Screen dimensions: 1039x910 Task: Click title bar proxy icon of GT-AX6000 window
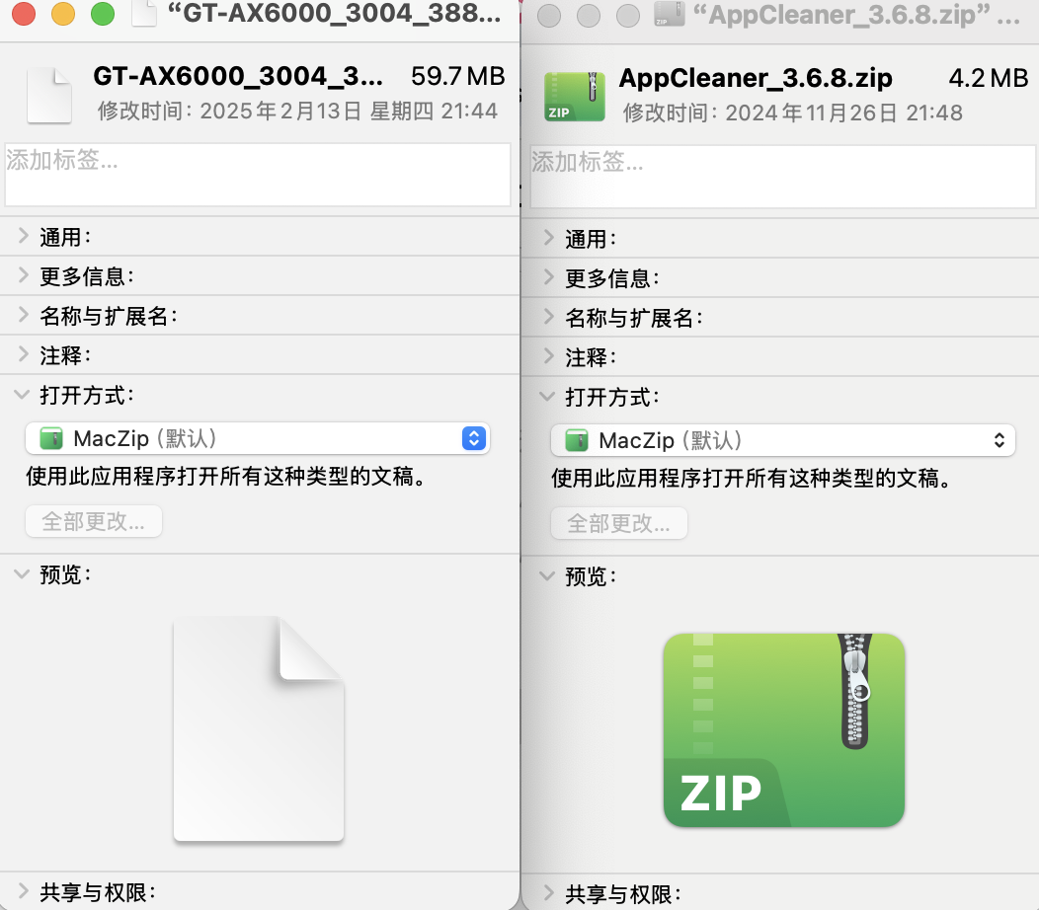[x=144, y=13]
